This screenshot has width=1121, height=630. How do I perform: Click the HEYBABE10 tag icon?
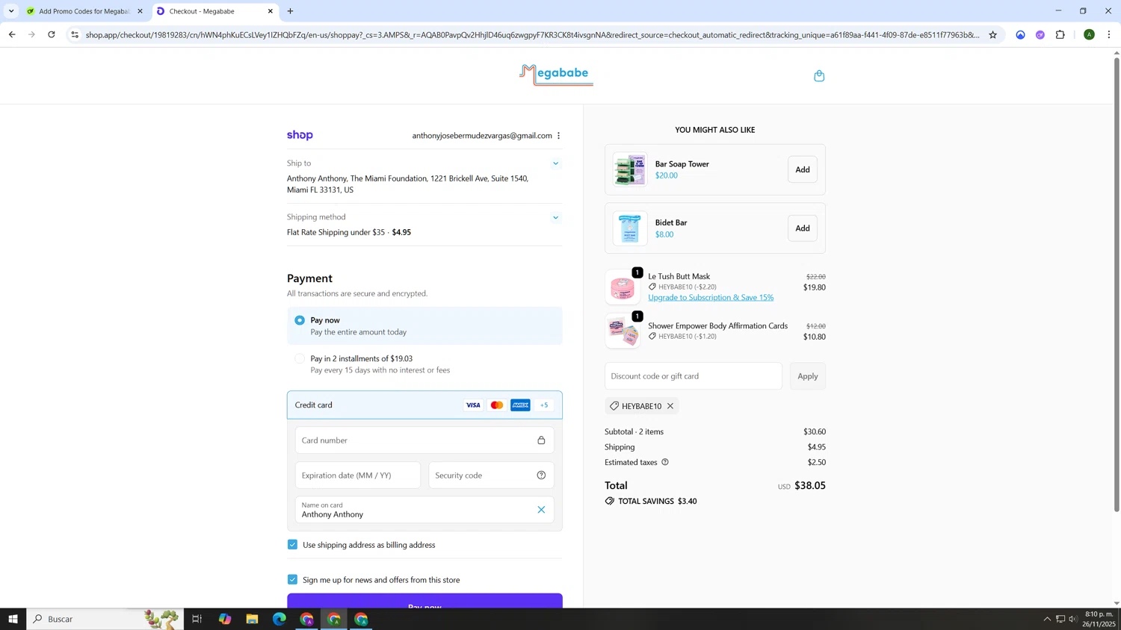pyautogui.click(x=614, y=406)
